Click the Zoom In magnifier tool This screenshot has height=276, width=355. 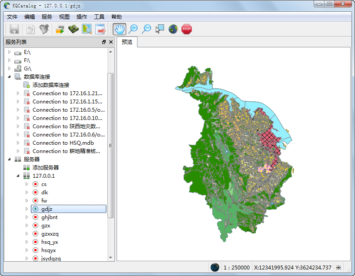coord(133,29)
